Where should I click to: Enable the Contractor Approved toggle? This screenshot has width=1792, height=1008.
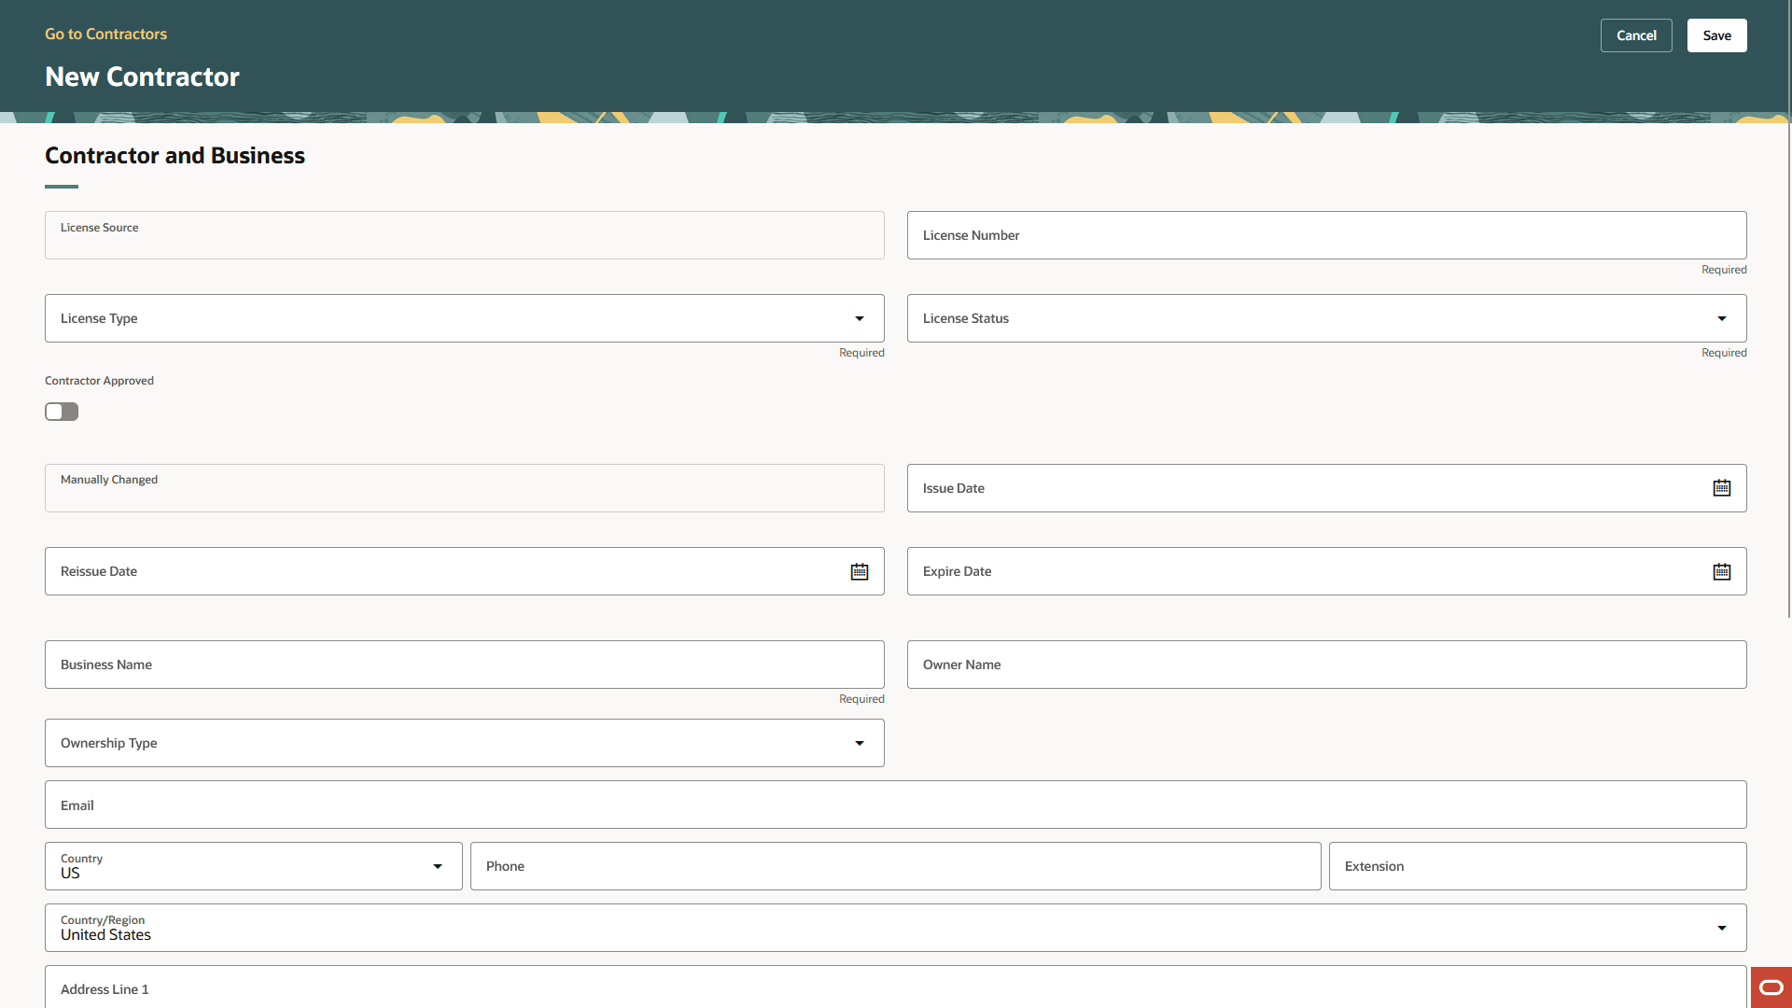pyautogui.click(x=61, y=411)
